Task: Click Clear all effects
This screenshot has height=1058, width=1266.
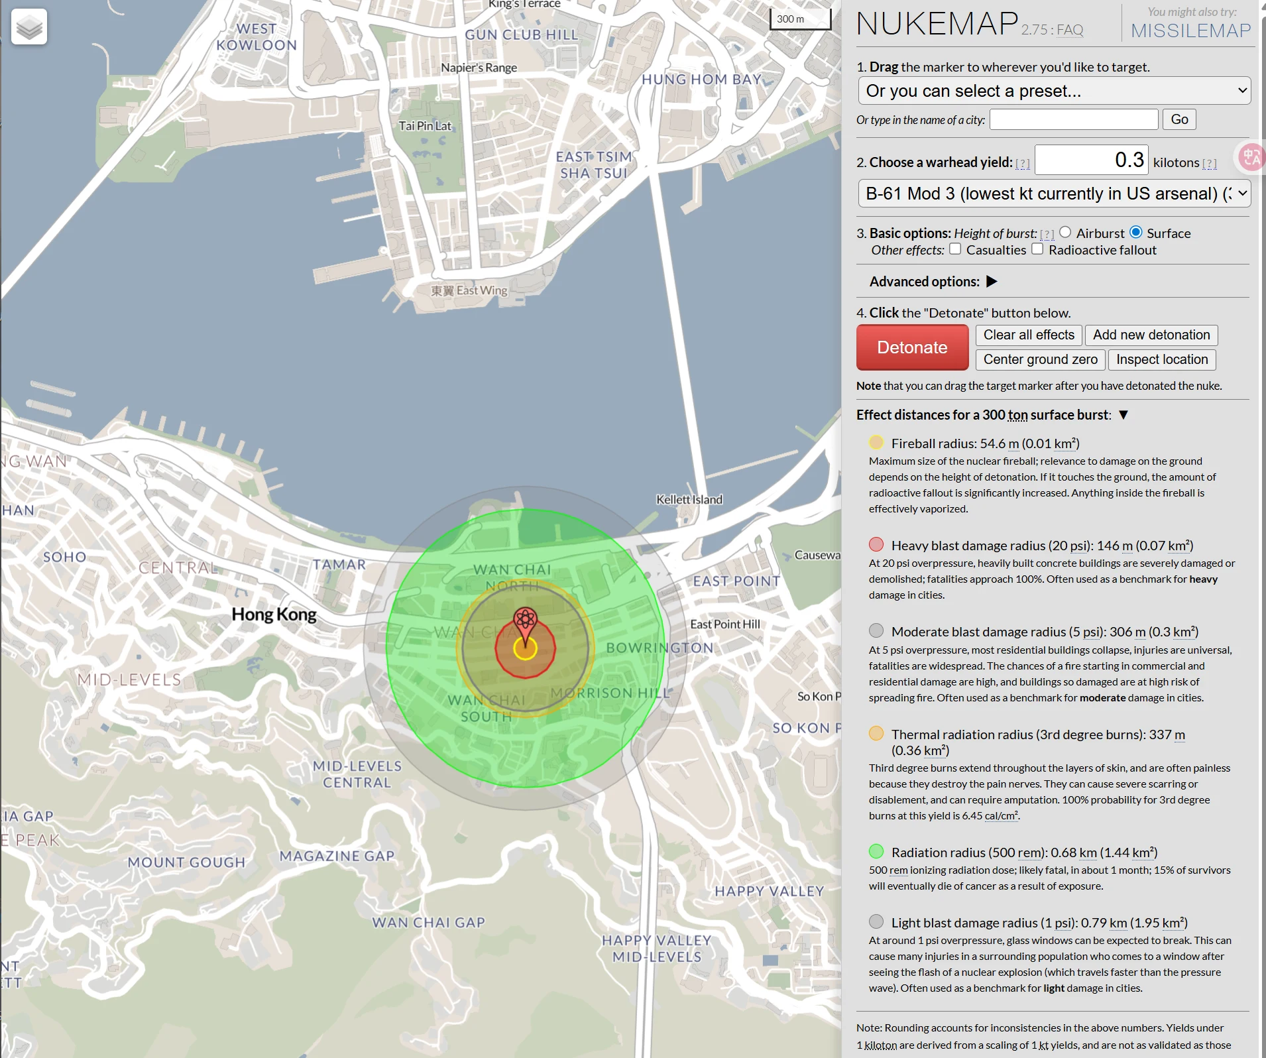Action: coord(1029,335)
